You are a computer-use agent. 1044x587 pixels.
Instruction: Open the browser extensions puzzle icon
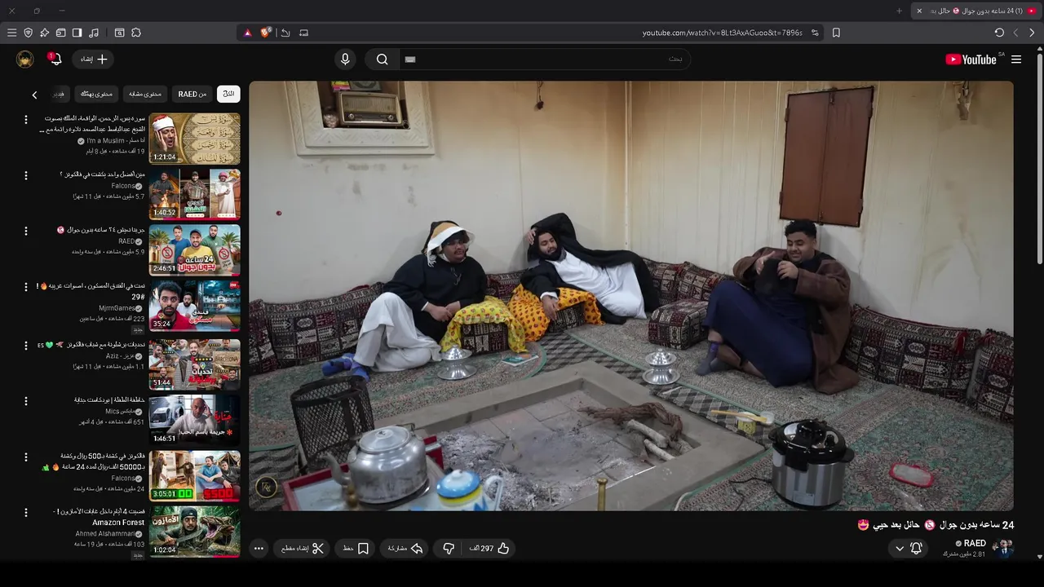pyautogui.click(x=136, y=33)
